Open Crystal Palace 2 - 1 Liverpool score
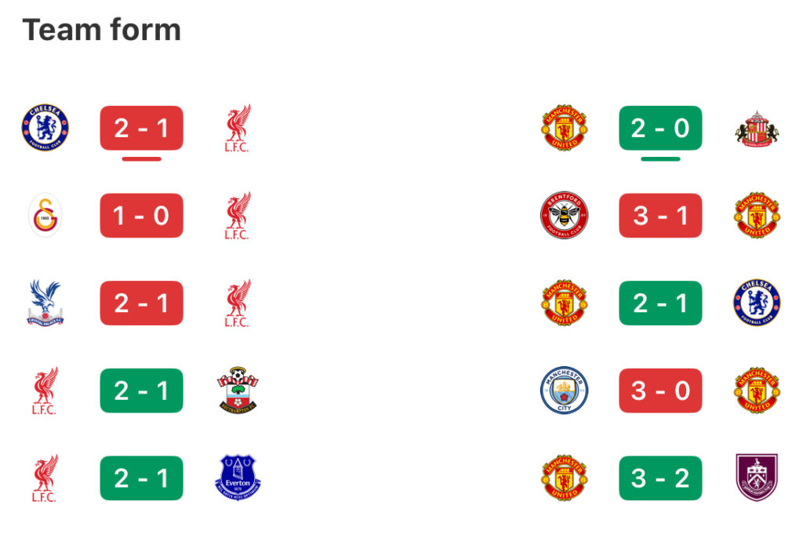Image resolution: width=803 pixels, height=534 pixels. (x=141, y=303)
